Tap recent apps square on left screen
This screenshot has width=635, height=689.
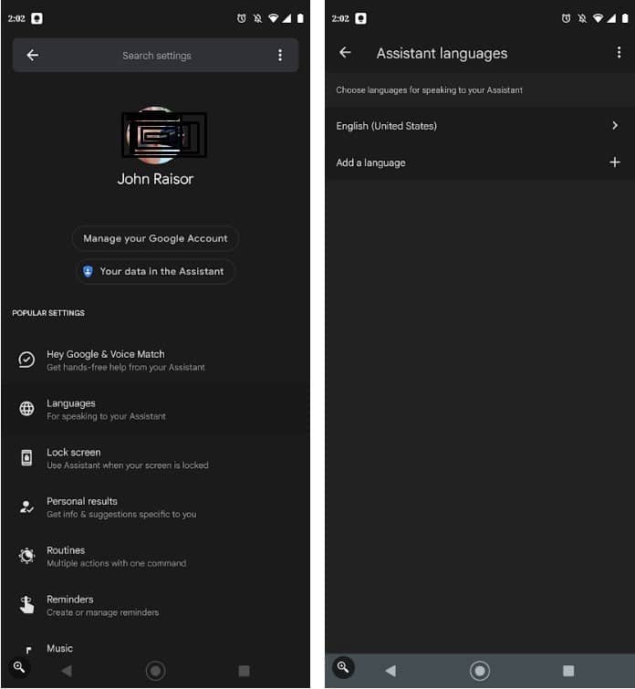click(244, 671)
